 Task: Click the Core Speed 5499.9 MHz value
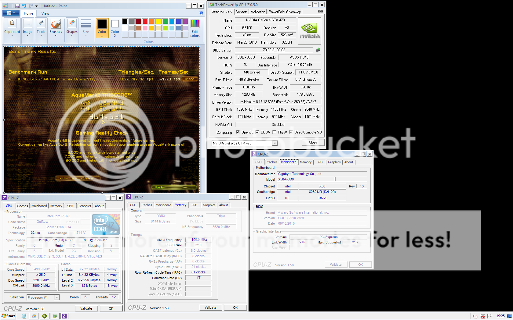41,269
